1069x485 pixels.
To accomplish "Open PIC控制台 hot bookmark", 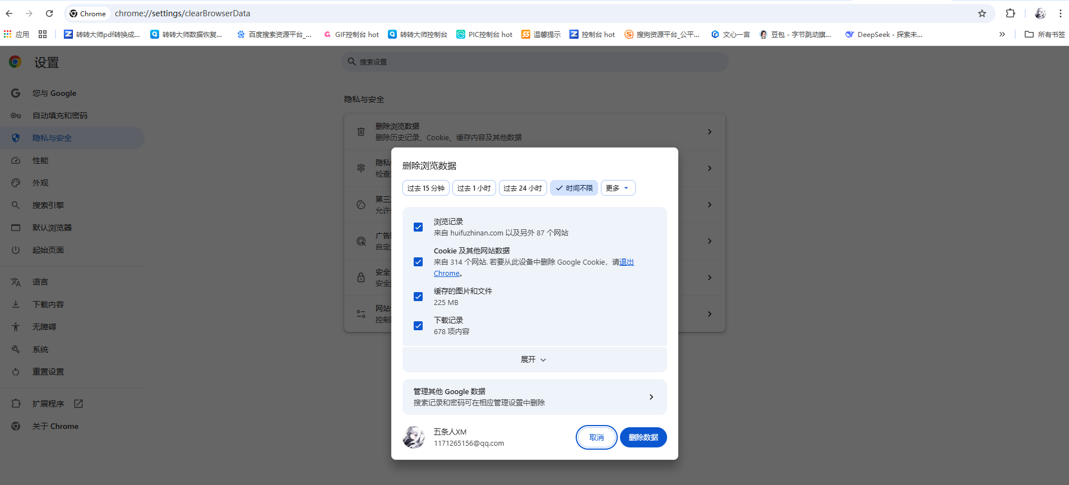I will point(484,34).
